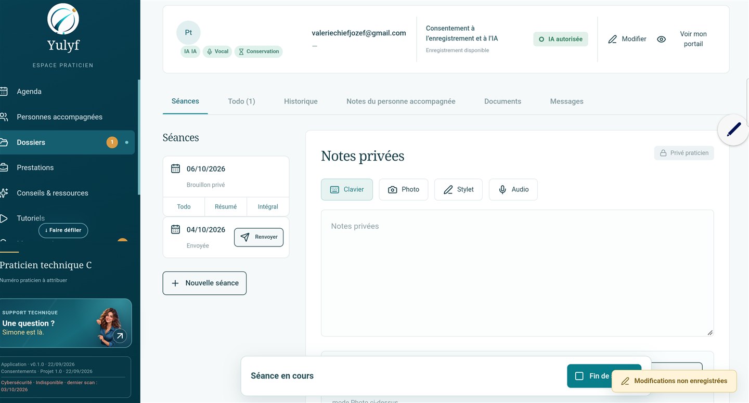Show Résumé for the 06/10/2026 session
749x403 pixels.
[226, 206]
